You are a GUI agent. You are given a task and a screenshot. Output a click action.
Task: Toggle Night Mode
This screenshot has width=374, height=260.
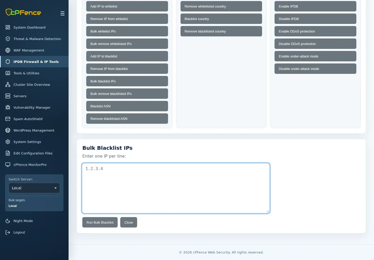tap(34, 221)
